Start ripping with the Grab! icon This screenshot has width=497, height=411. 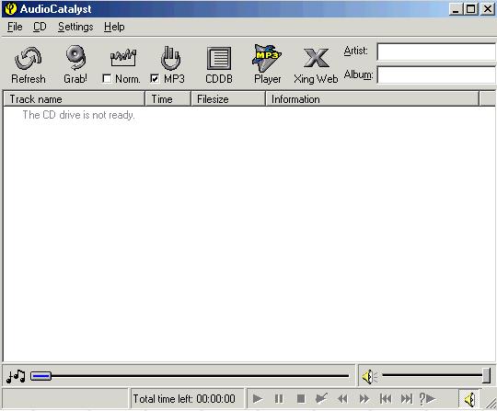click(x=75, y=58)
